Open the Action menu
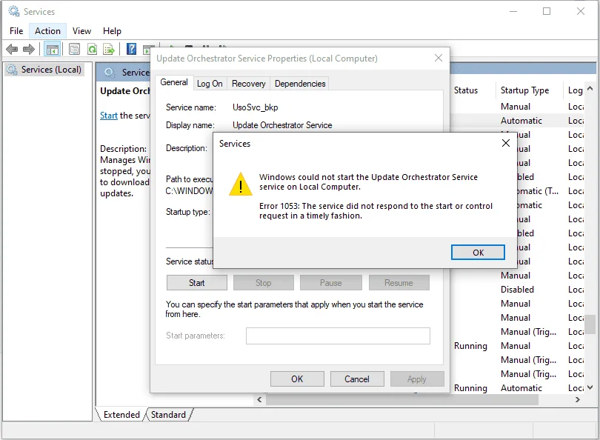Viewport: 600px width, 440px height. pos(47,31)
